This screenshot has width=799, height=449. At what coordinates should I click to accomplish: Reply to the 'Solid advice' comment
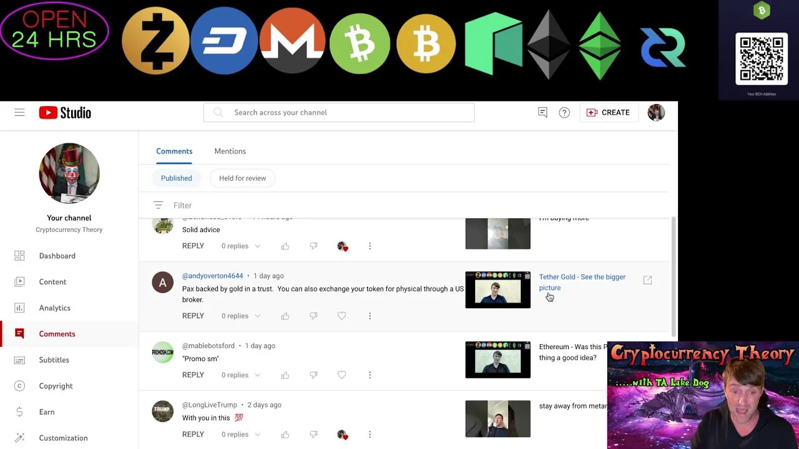click(x=193, y=246)
